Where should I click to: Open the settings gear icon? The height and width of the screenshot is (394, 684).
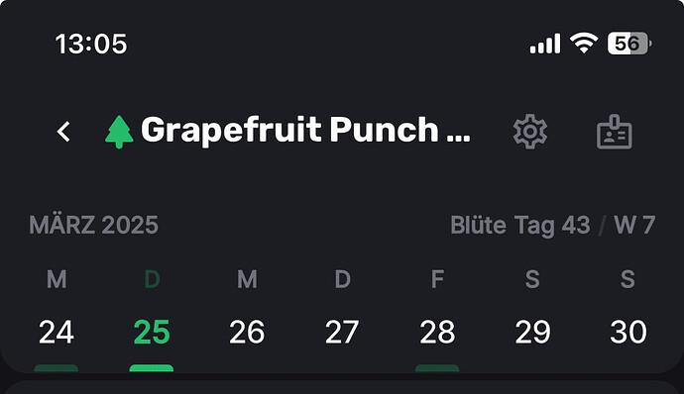530,132
